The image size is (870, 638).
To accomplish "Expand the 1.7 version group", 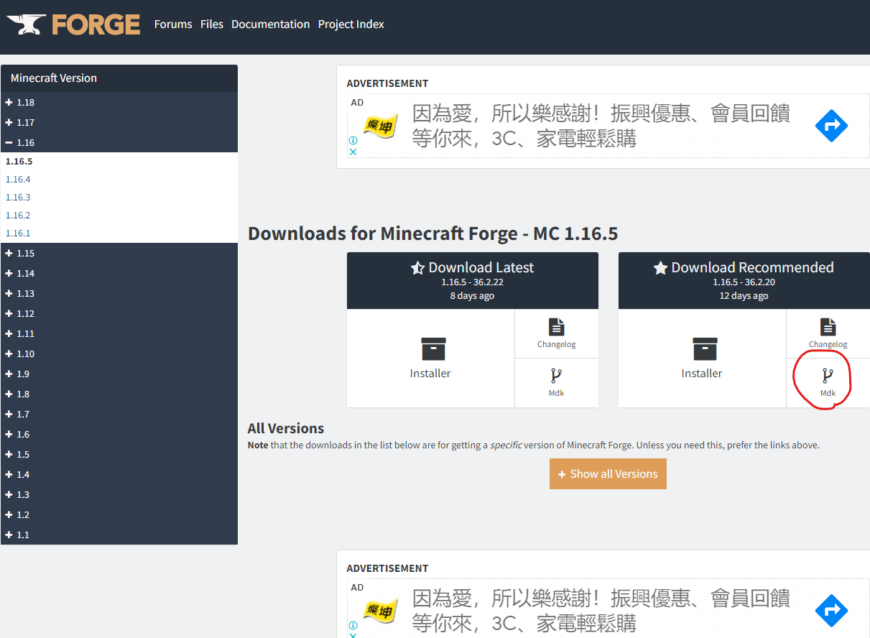I will pyautogui.click(x=119, y=414).
